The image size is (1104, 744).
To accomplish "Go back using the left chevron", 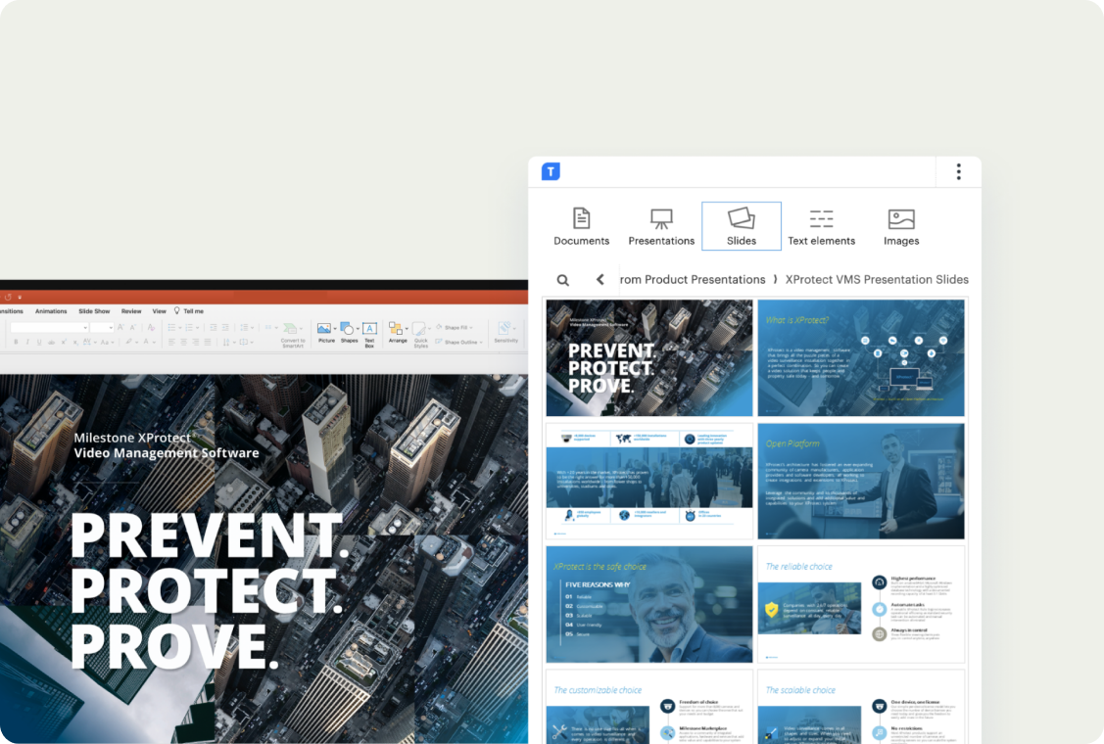I will click(x=600, y=280).
